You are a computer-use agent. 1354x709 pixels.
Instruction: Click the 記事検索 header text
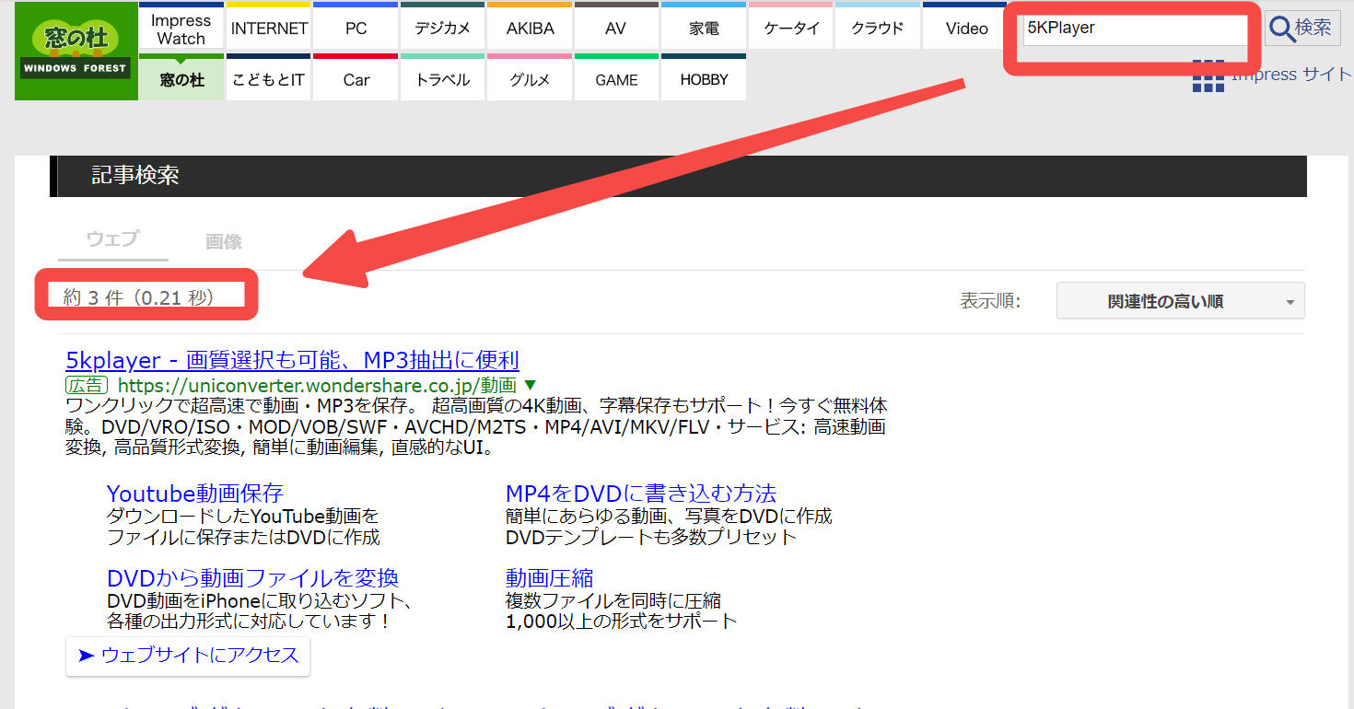pos(135,176)
